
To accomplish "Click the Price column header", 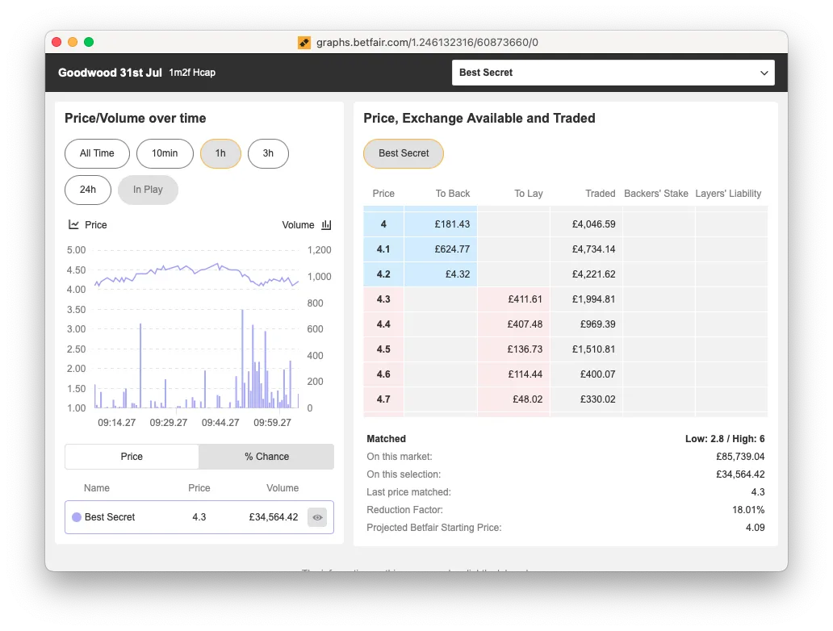I will click(383, 194).
